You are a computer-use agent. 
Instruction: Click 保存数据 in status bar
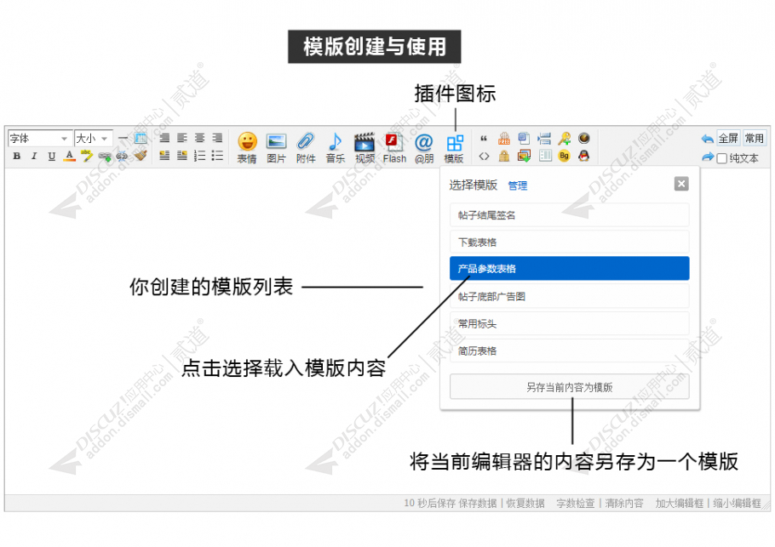click(x=478, y=503)
